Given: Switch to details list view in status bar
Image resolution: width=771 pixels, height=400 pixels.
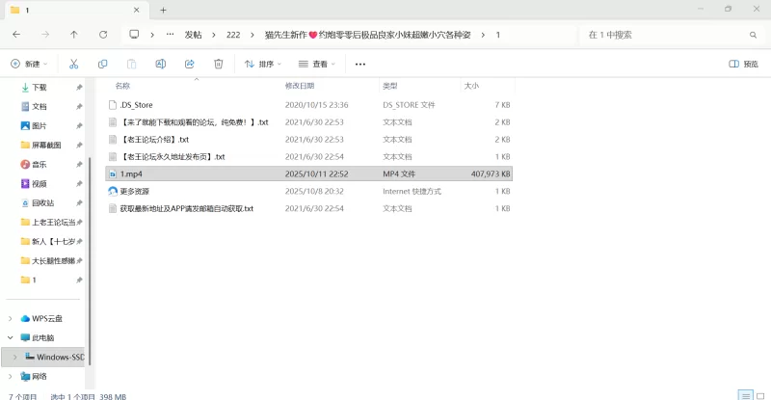Looking at the screenshot, I should tap(745, 395).
